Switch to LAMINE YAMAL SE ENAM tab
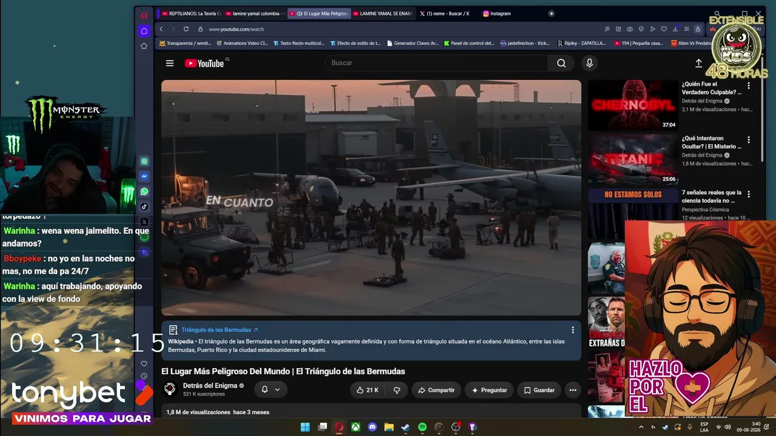The image size is (776, 436). pyautogui.click(x=383, y=13)
